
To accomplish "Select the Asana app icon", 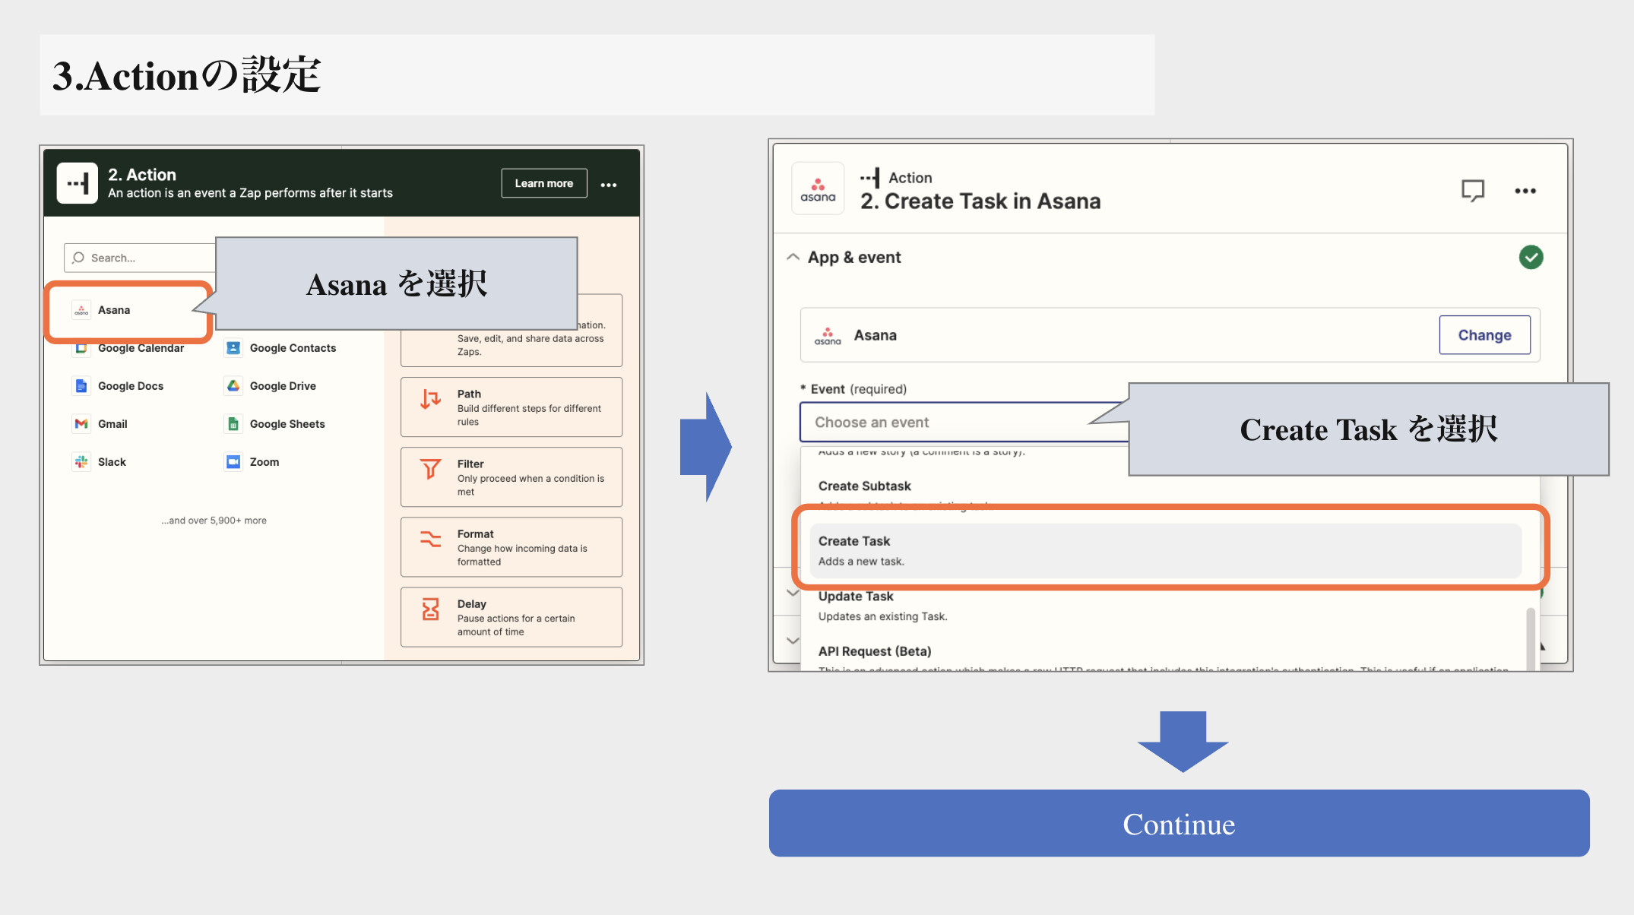I will 81,310.
